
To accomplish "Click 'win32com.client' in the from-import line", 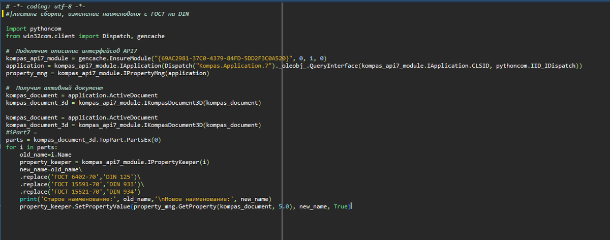I will (48, 37).
